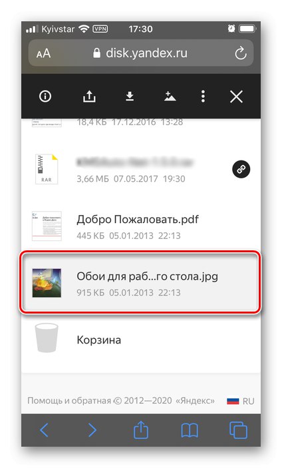Change language with the RU flag selector
Screen dimensions: 282x468
click(240, 401)
